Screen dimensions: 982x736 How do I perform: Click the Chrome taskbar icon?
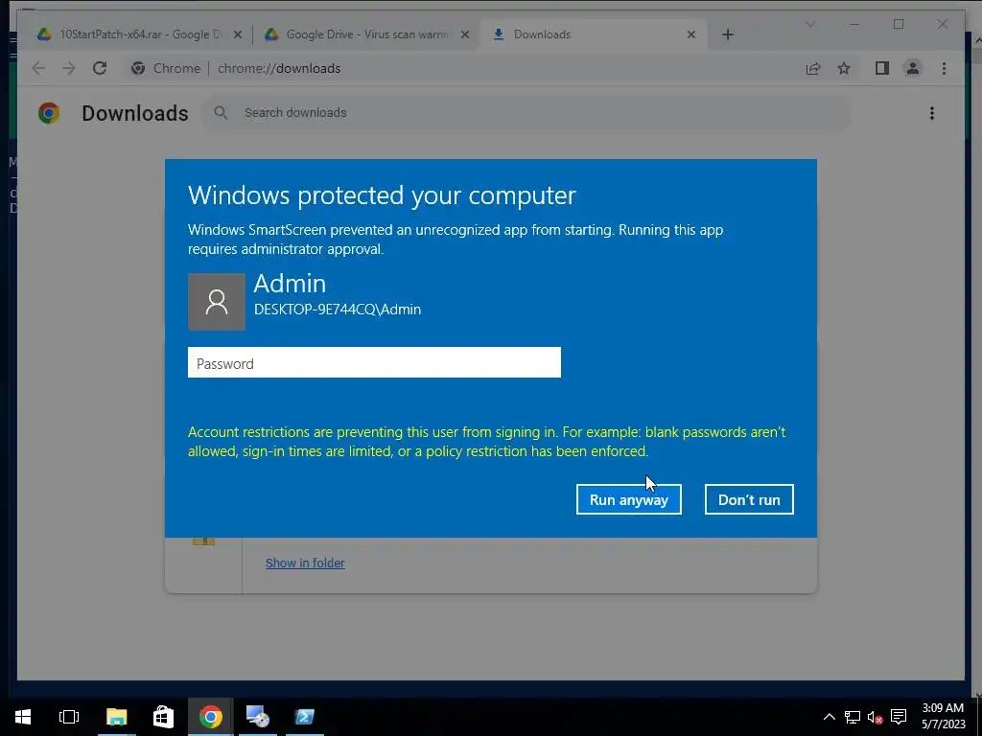(x=210, y=717)
